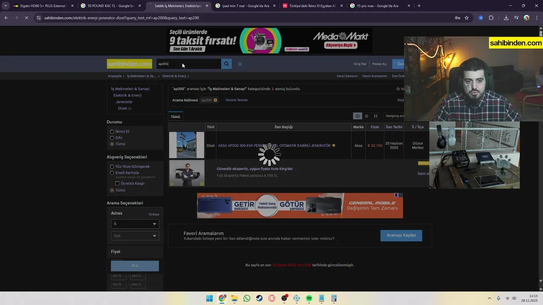Click the Aramayı Kaydet button
The image size is (543, 305).
(401, 236)
